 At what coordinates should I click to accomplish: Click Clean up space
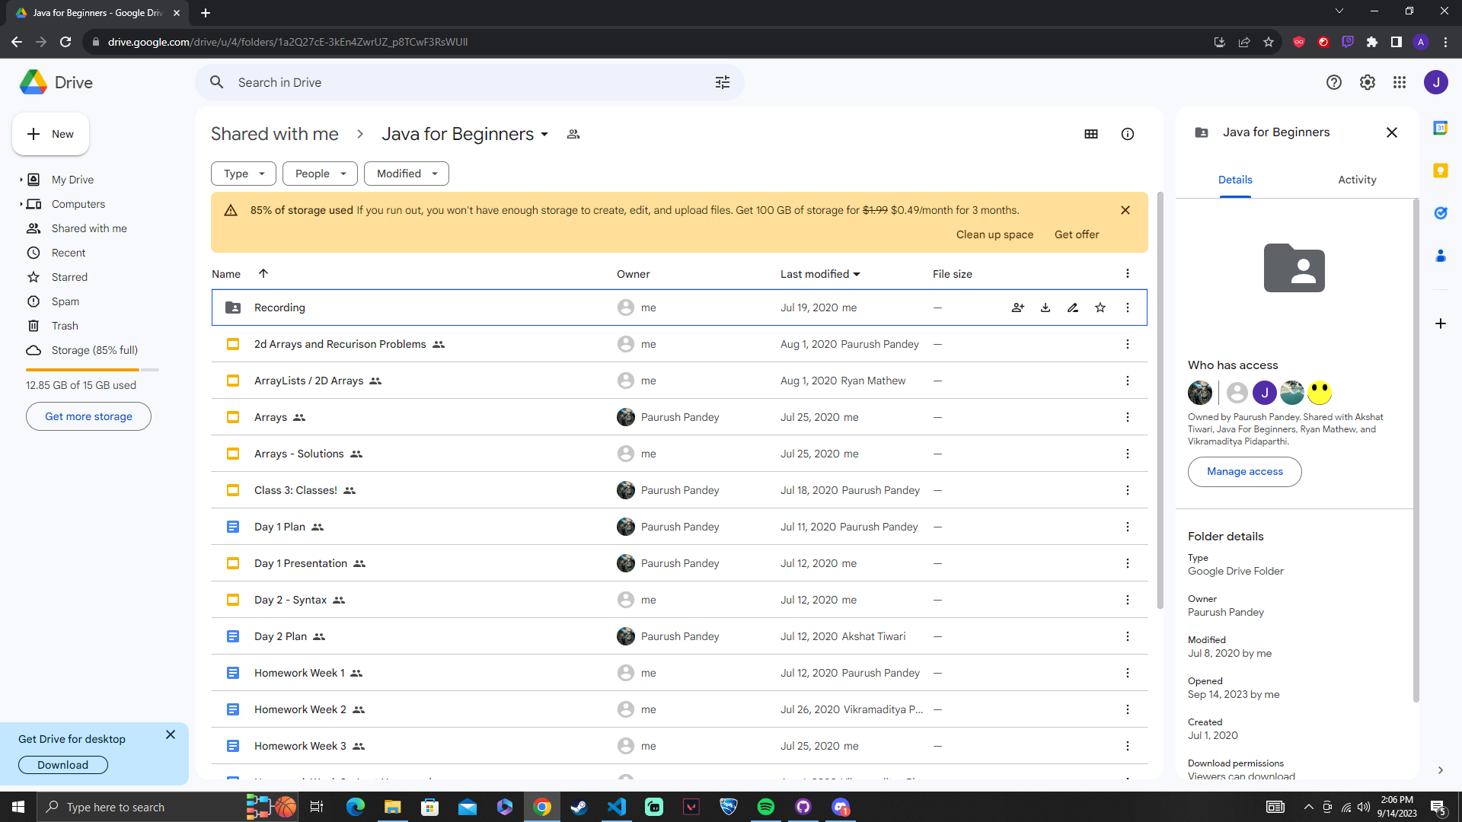pos(994,234)
